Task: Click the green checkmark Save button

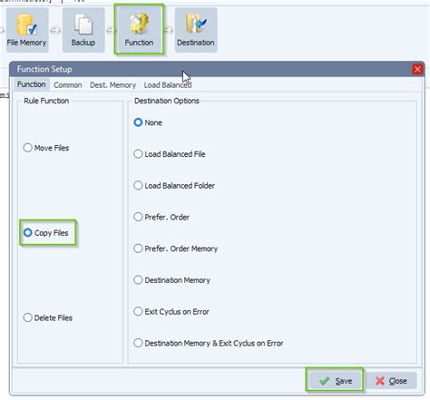Action: [335, 380]
